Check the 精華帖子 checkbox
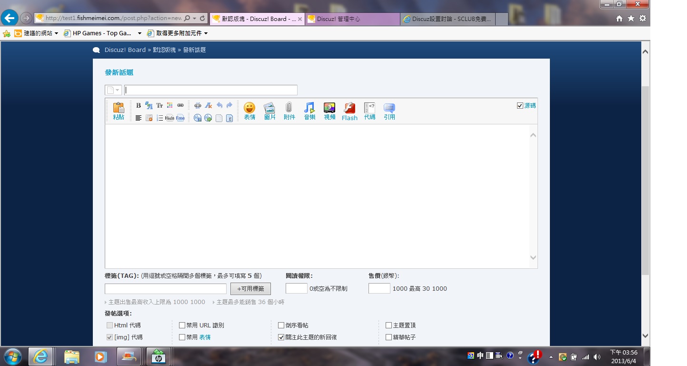The image size is (687, 366). click(x=388, y=337)
